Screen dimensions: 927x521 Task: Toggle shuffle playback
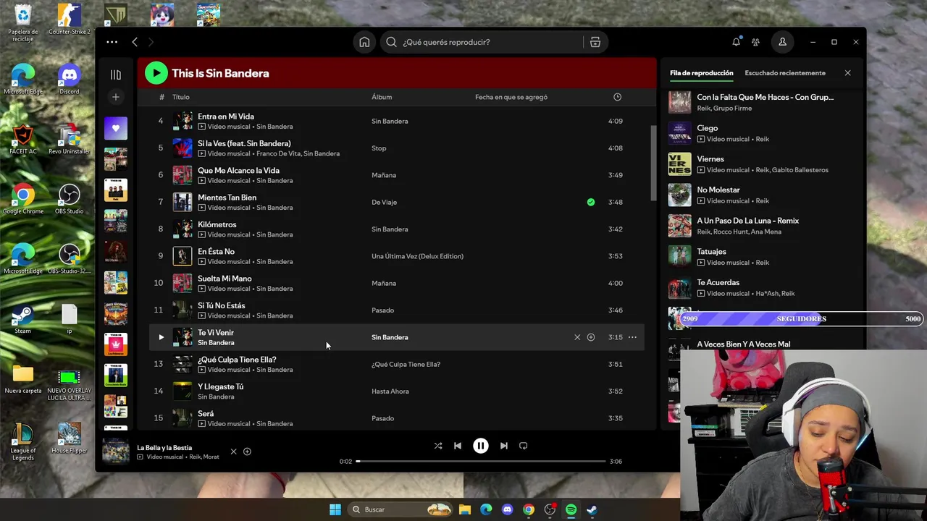[x=438, y=446]
